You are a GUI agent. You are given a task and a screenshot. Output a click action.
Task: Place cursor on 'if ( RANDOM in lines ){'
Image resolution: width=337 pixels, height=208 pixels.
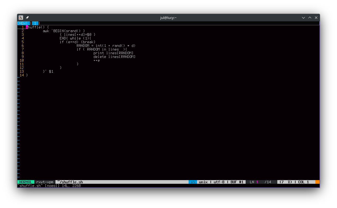click(x=102, y=49)
